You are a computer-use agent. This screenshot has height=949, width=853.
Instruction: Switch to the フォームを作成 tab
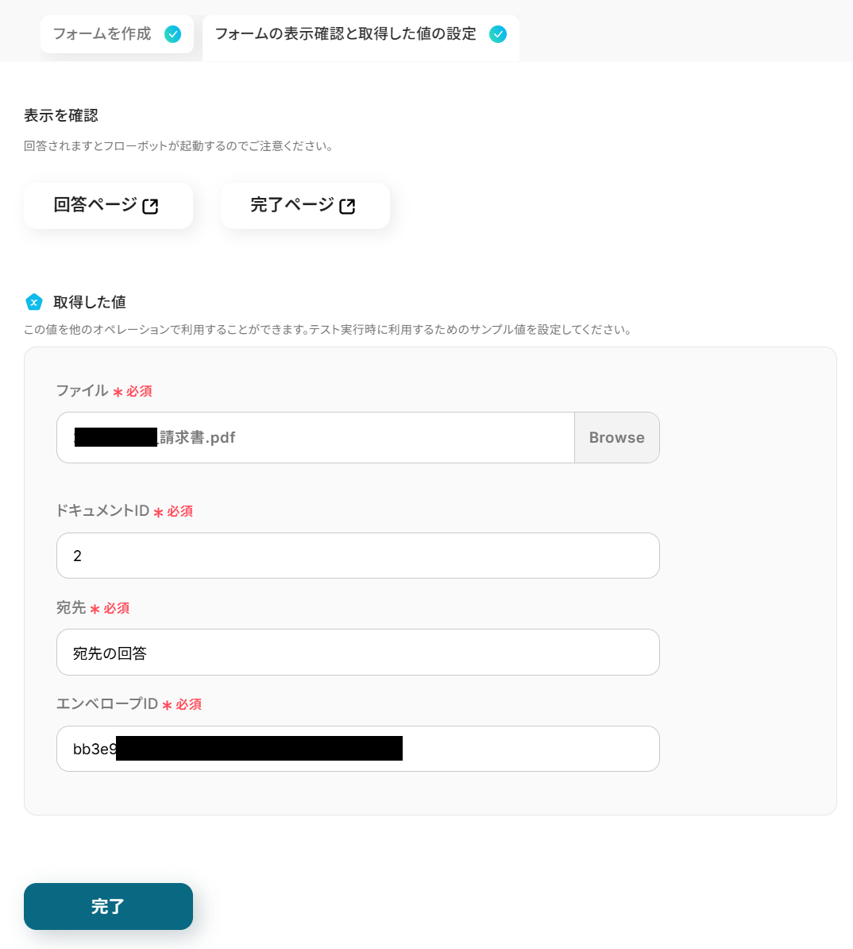tap(117, 34)
